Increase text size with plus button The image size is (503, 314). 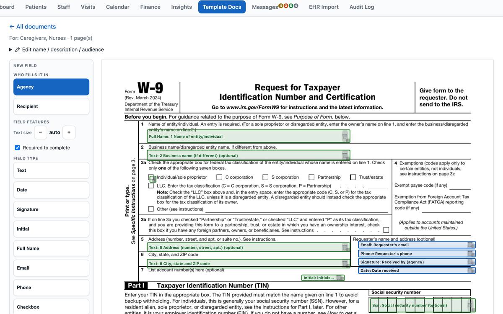pos(69,132)
